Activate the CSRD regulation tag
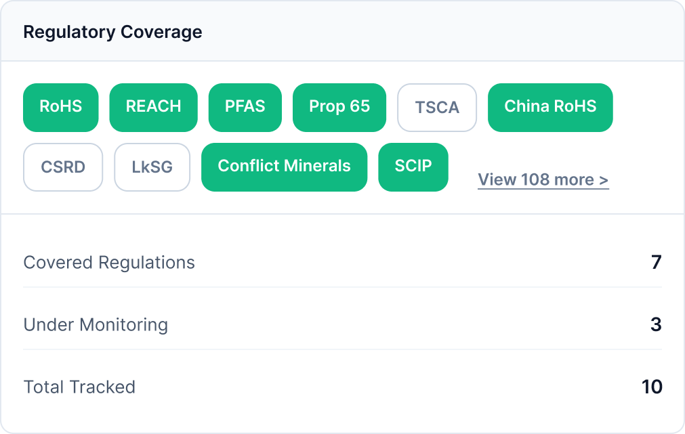Viewport: 685px width, 434px height. pos(63,167)
